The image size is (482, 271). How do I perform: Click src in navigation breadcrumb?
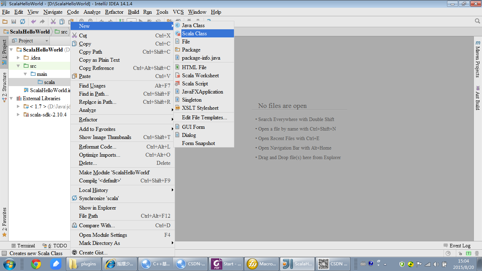click(61, 32)
